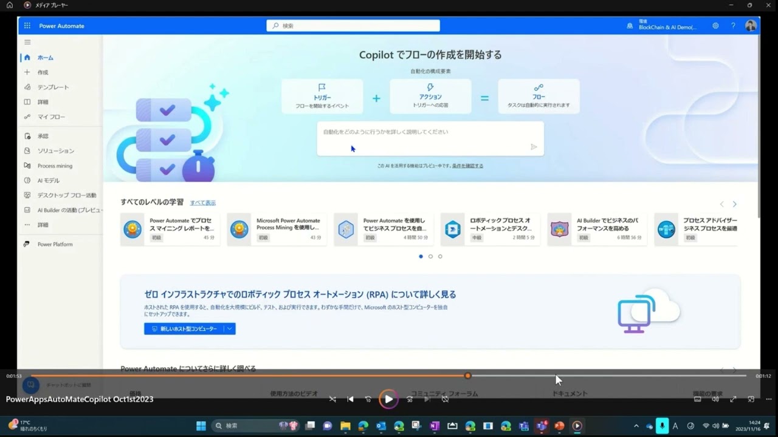778x437 pixels.
Task: Open media player more options ellipsis
Action: click(768, 399)
